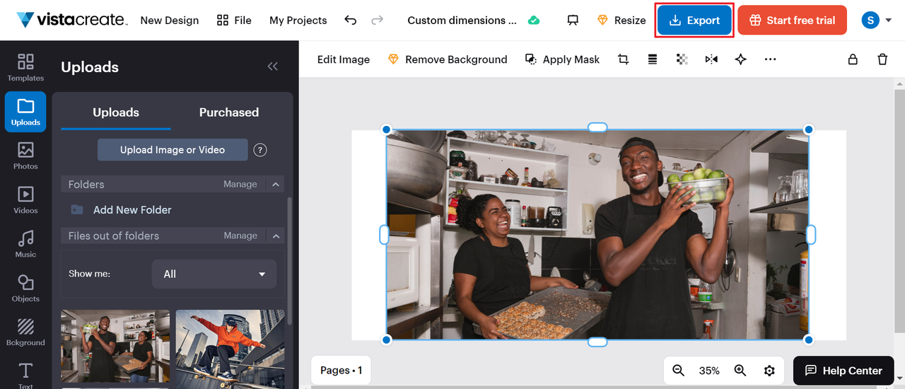Open the Help Center
The image size is (905, 389).
pos(843,370)
